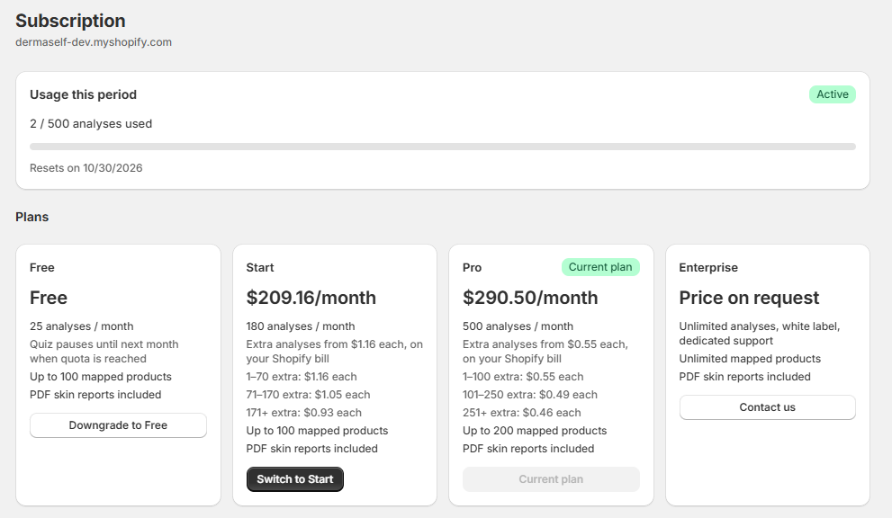The height and width of the screenshot is (518, 892).
Task: Click the Price on request heading
Action: point(749,298)
